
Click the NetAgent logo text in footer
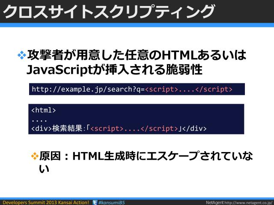pyautogui.click(x=215, y=202)
